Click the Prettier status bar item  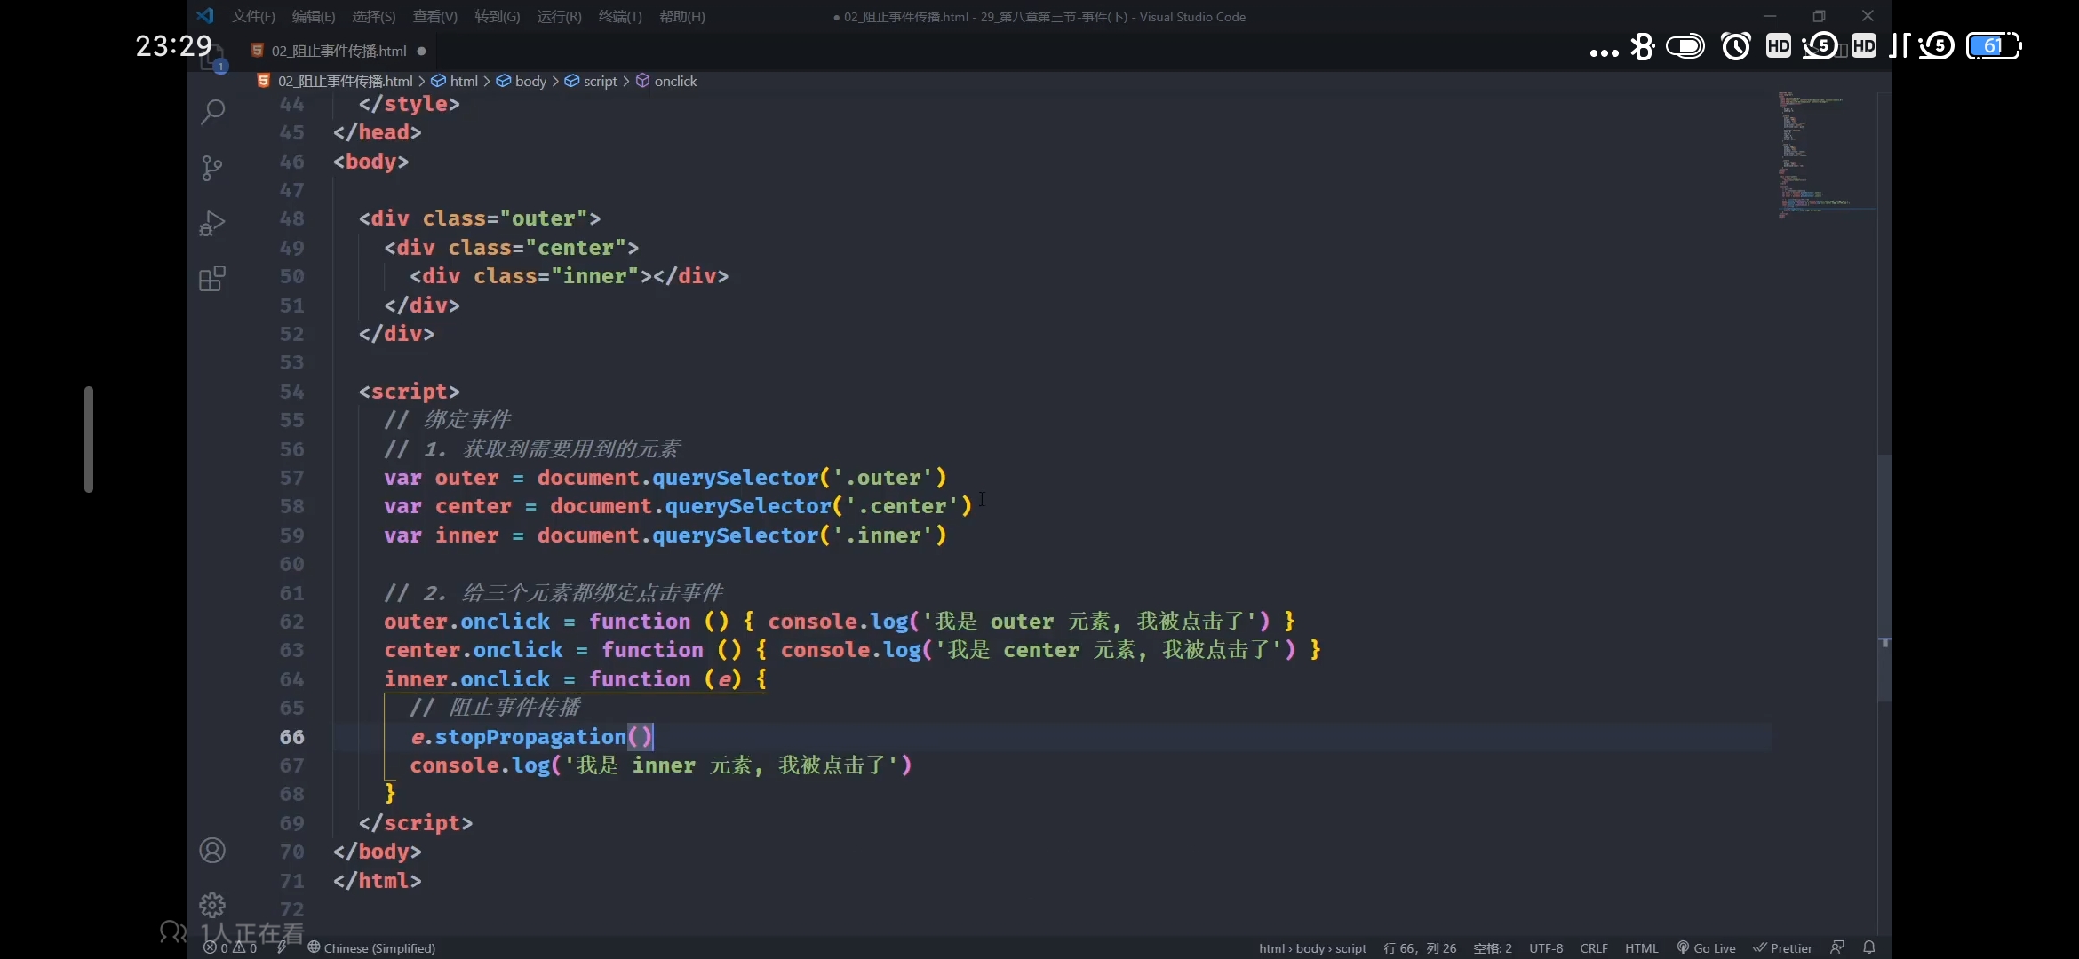[1782, 947]
